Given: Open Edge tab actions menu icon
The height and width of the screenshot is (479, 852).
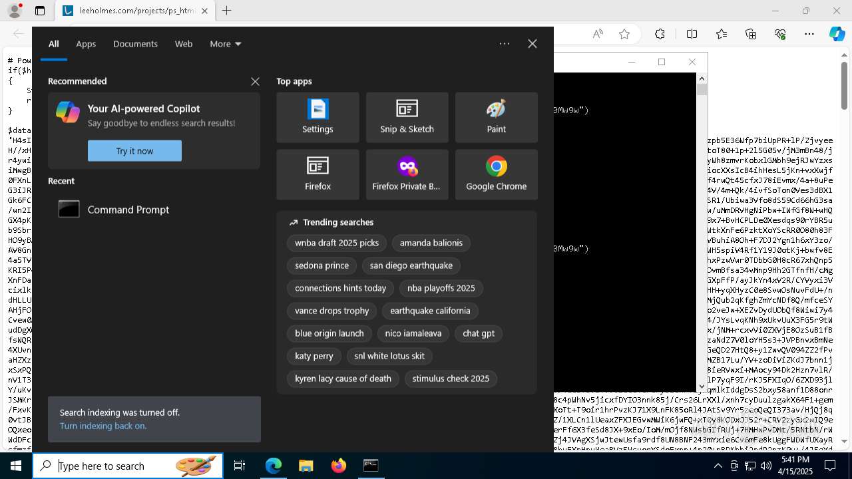Looking at the screenshot, I should (x=40, y=11).
